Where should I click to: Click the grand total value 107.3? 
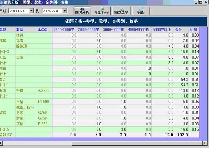[182, 135]
